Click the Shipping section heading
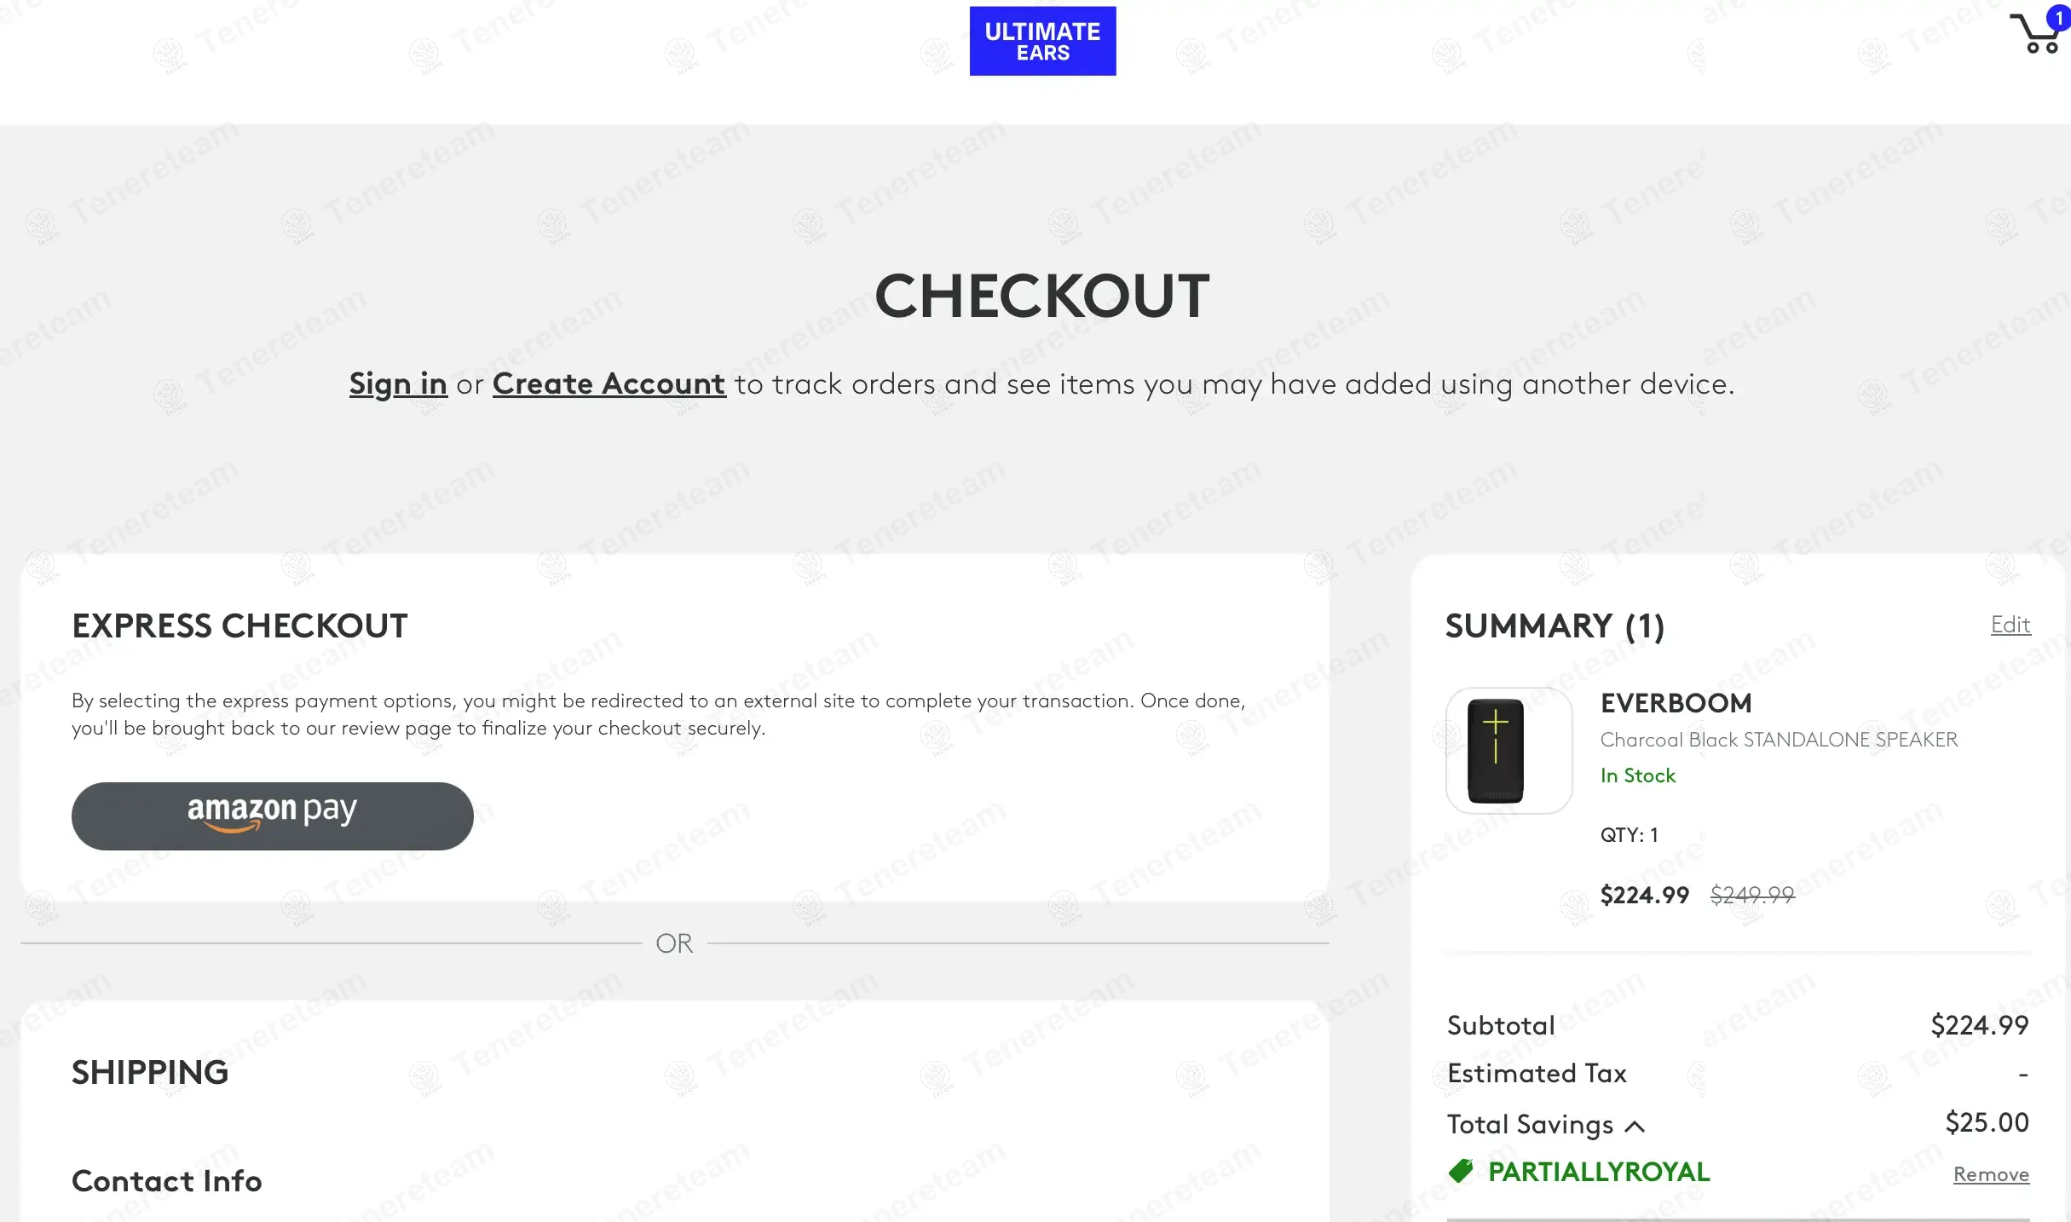Screen dimensions: 2071x1222 click(x=150, y=1072)
